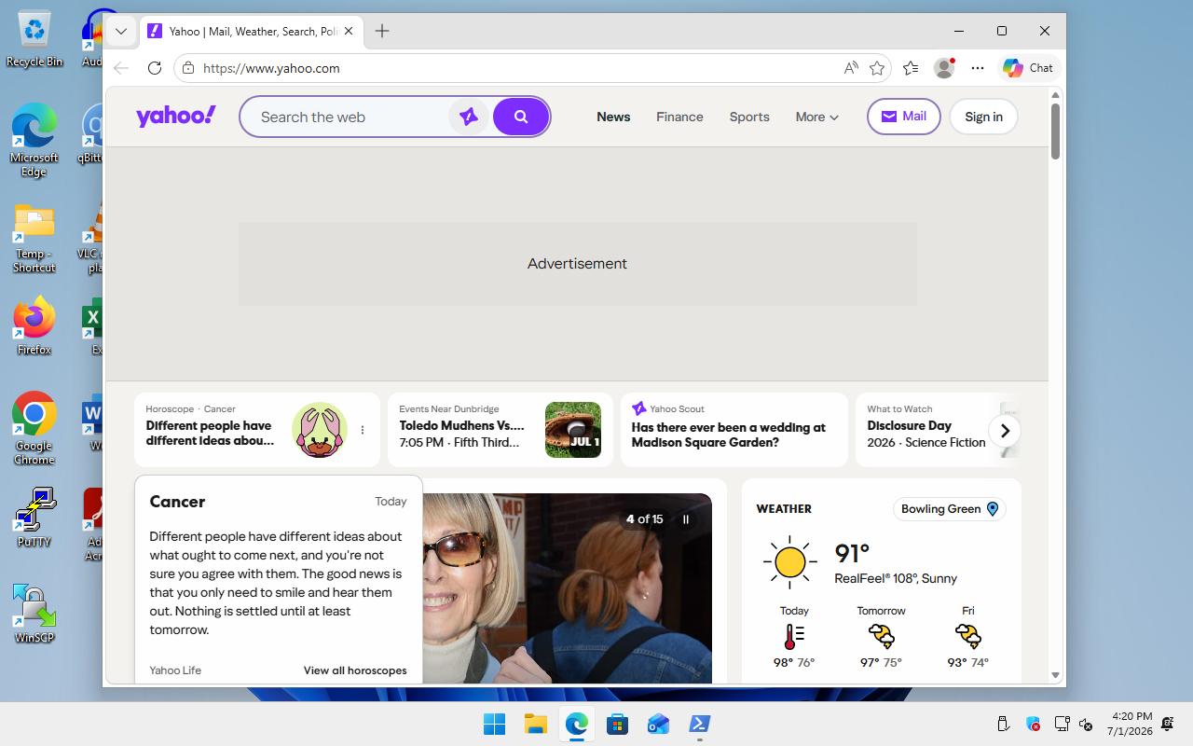Select the Temp - Shortcut folder icon

[34, 239]
